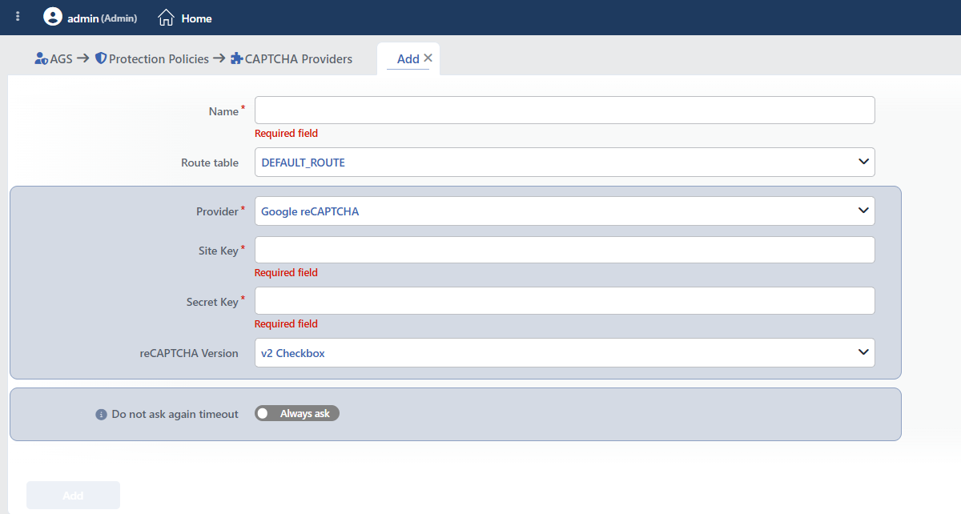Open the Home link

(x=196, y=18)
